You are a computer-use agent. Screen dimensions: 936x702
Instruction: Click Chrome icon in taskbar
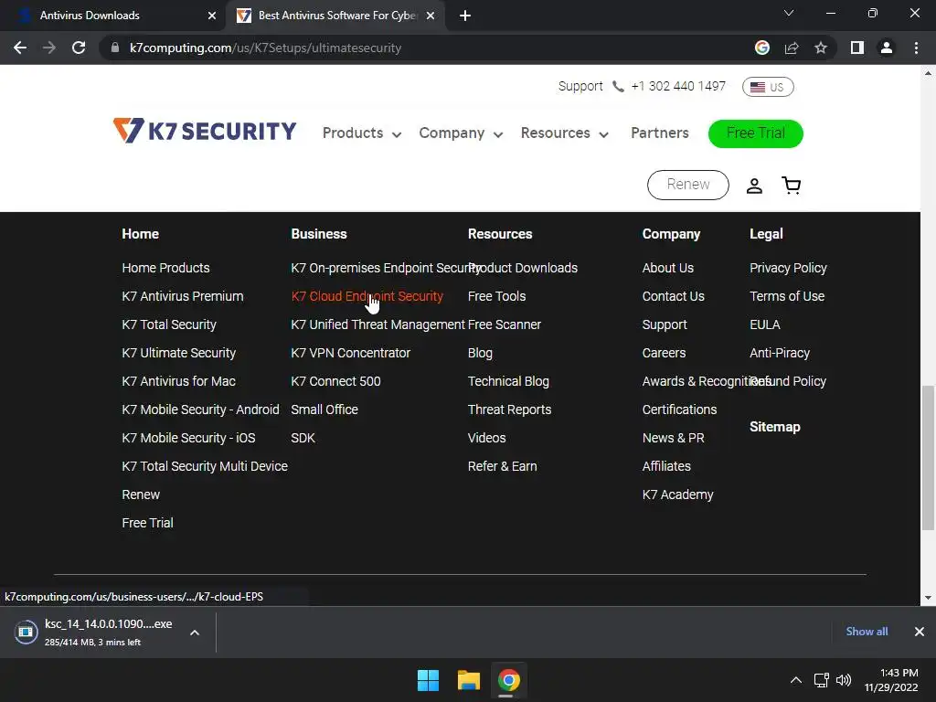pos(509,680)
